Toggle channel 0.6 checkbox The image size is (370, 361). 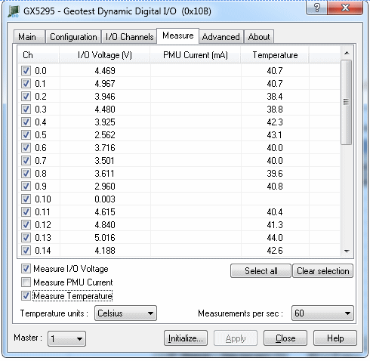tap(26, 148)
